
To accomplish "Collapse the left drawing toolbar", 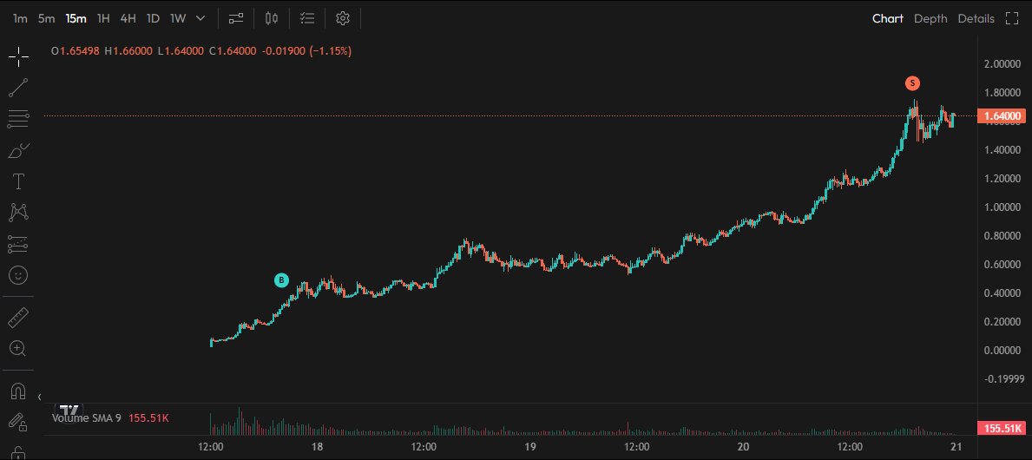I will (x=39, y=397).
